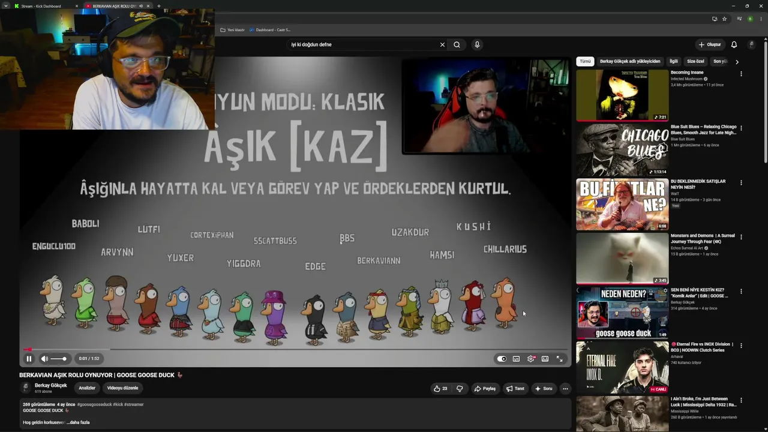The image size is (768, 432).
Task: Open the Eternal Fire vs INOX Division title
Action: click(703, 347)
